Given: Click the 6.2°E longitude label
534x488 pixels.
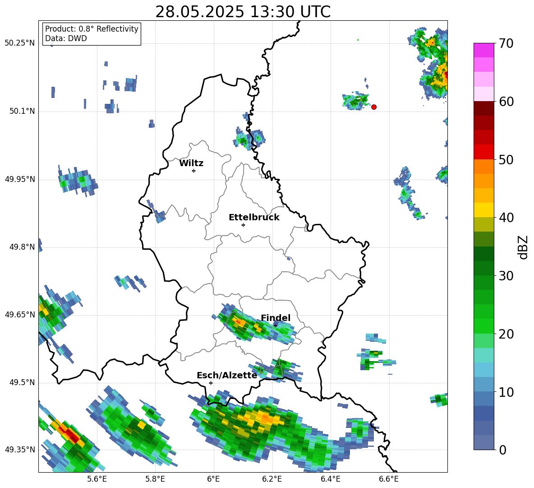Looking at the screenshot, I should pos(272,479).
